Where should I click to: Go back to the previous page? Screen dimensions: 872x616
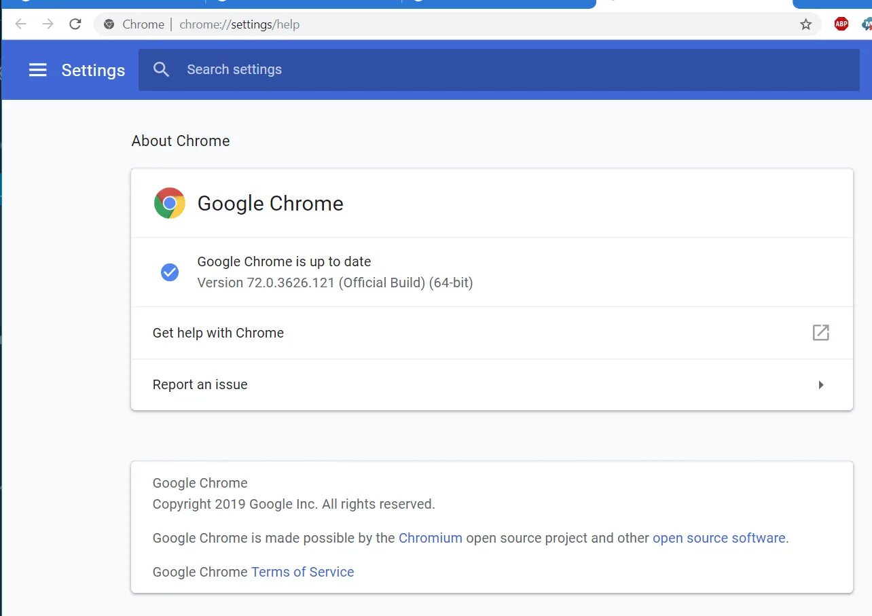click(x=21, y=24)
